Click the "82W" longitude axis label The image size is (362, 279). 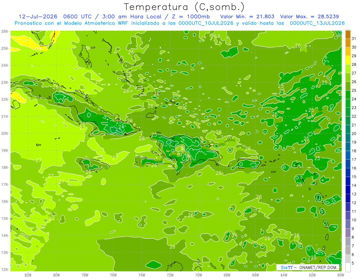(28, 275)
